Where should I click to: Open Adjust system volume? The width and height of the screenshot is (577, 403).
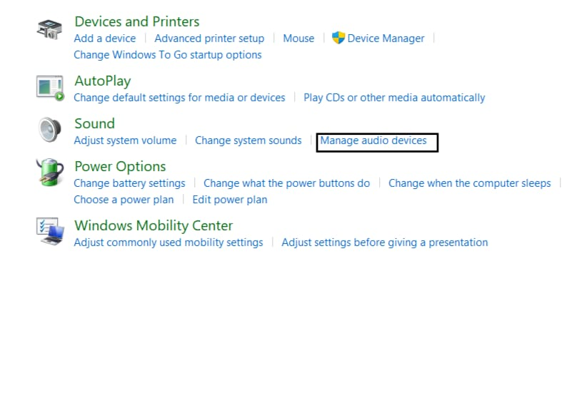tap(125, 141)
